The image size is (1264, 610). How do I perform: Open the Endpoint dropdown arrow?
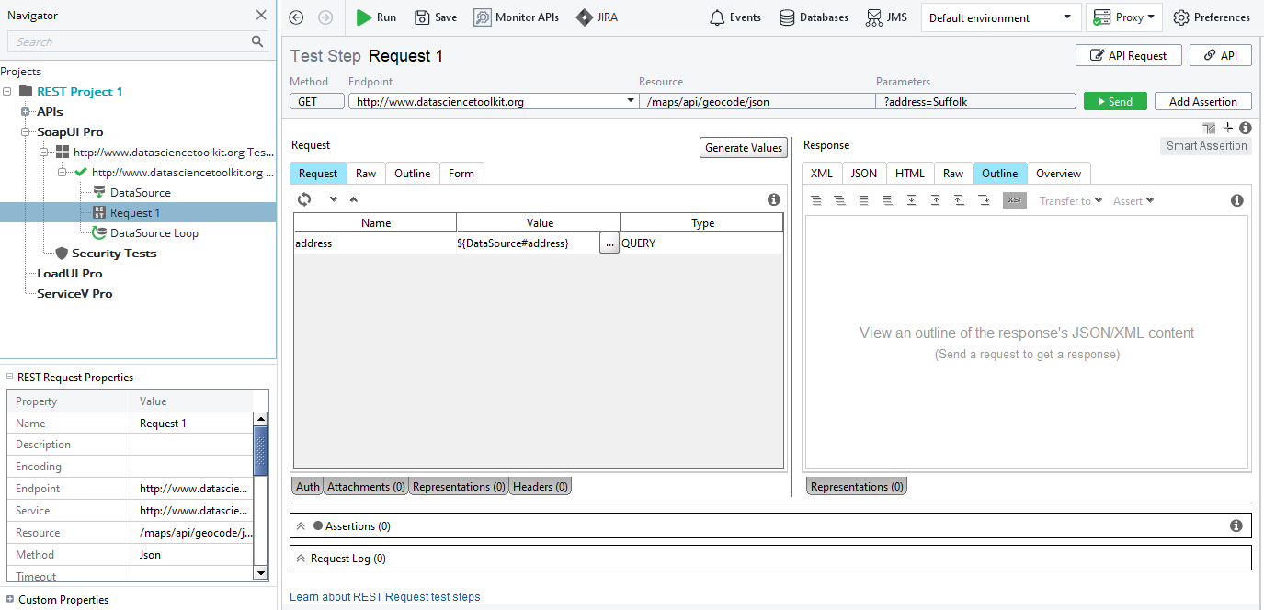631,101
